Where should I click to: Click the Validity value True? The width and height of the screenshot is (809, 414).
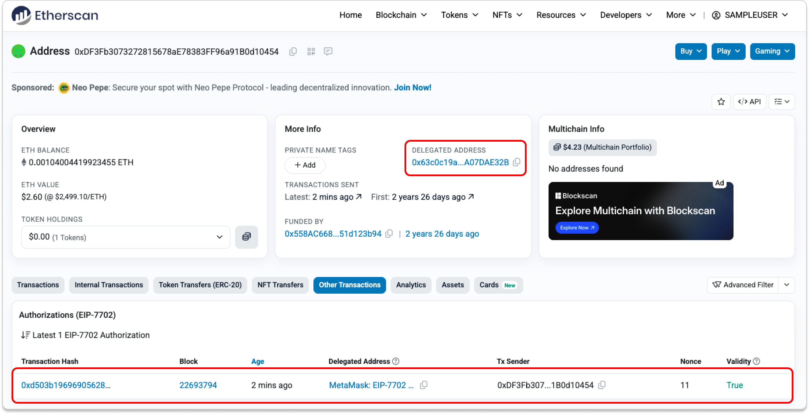pyautogui.click(x=734, y=385)
